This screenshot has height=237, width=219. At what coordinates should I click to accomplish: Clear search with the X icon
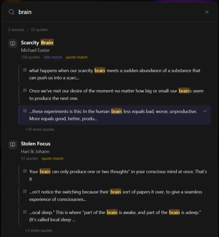click(x=207, y=12)
